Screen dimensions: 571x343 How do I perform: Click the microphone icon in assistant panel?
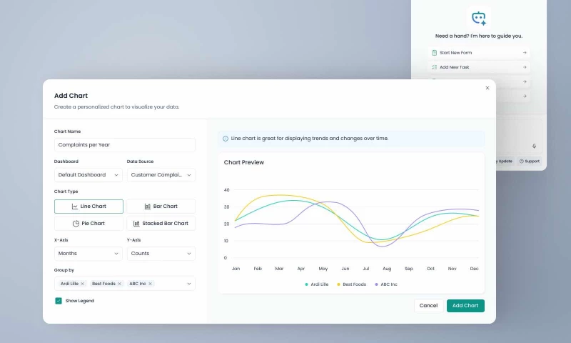(534, 146)
